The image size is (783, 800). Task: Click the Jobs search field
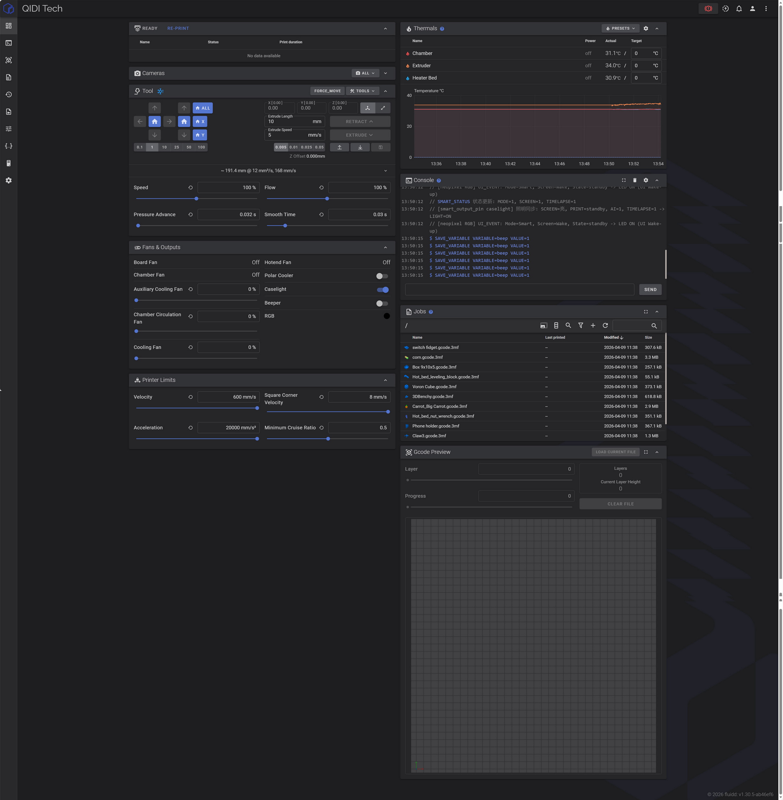click(637, 326)
